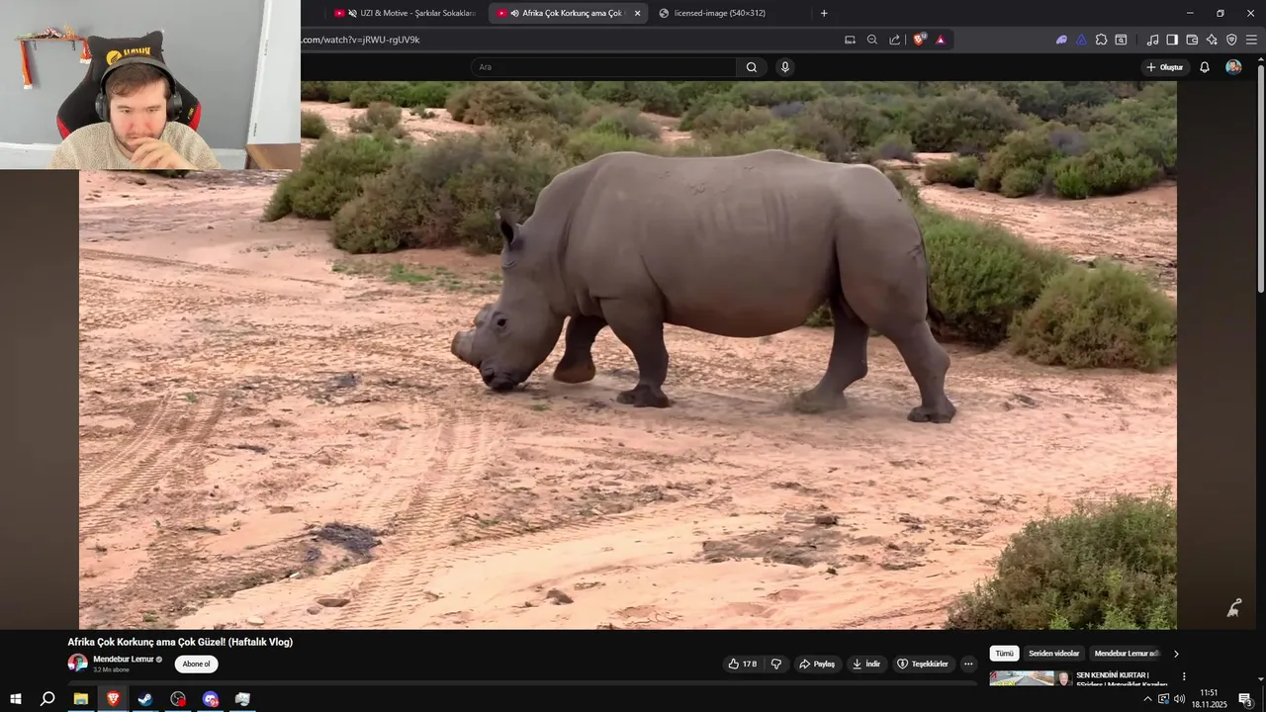Open Steam from the taskbar

[145, 699]
